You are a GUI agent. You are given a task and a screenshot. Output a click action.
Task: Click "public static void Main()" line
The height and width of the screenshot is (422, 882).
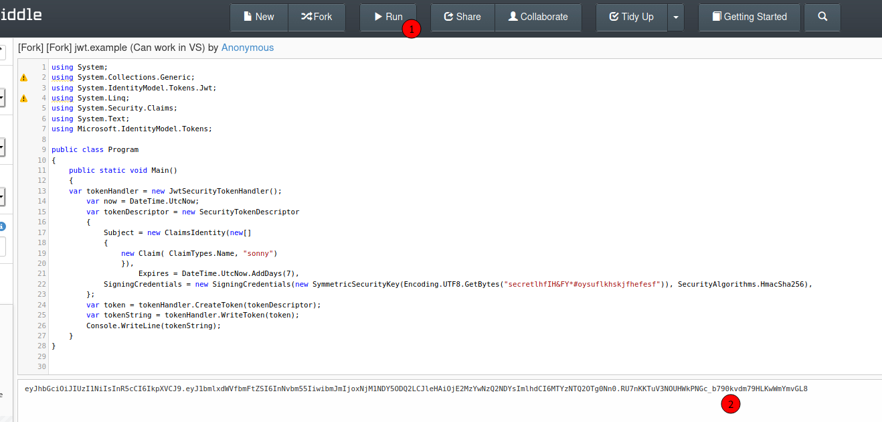coord(123,170)
